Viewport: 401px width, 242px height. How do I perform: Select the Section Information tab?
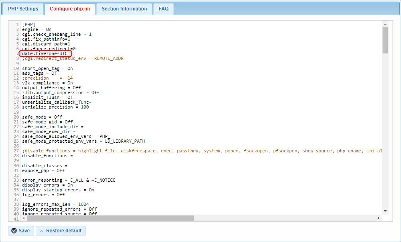pos(124,9)
